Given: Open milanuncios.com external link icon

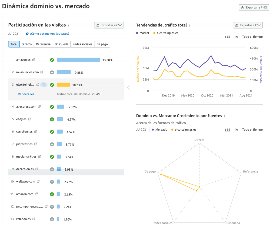Looking at the screenshot, I should pos(42,72).
